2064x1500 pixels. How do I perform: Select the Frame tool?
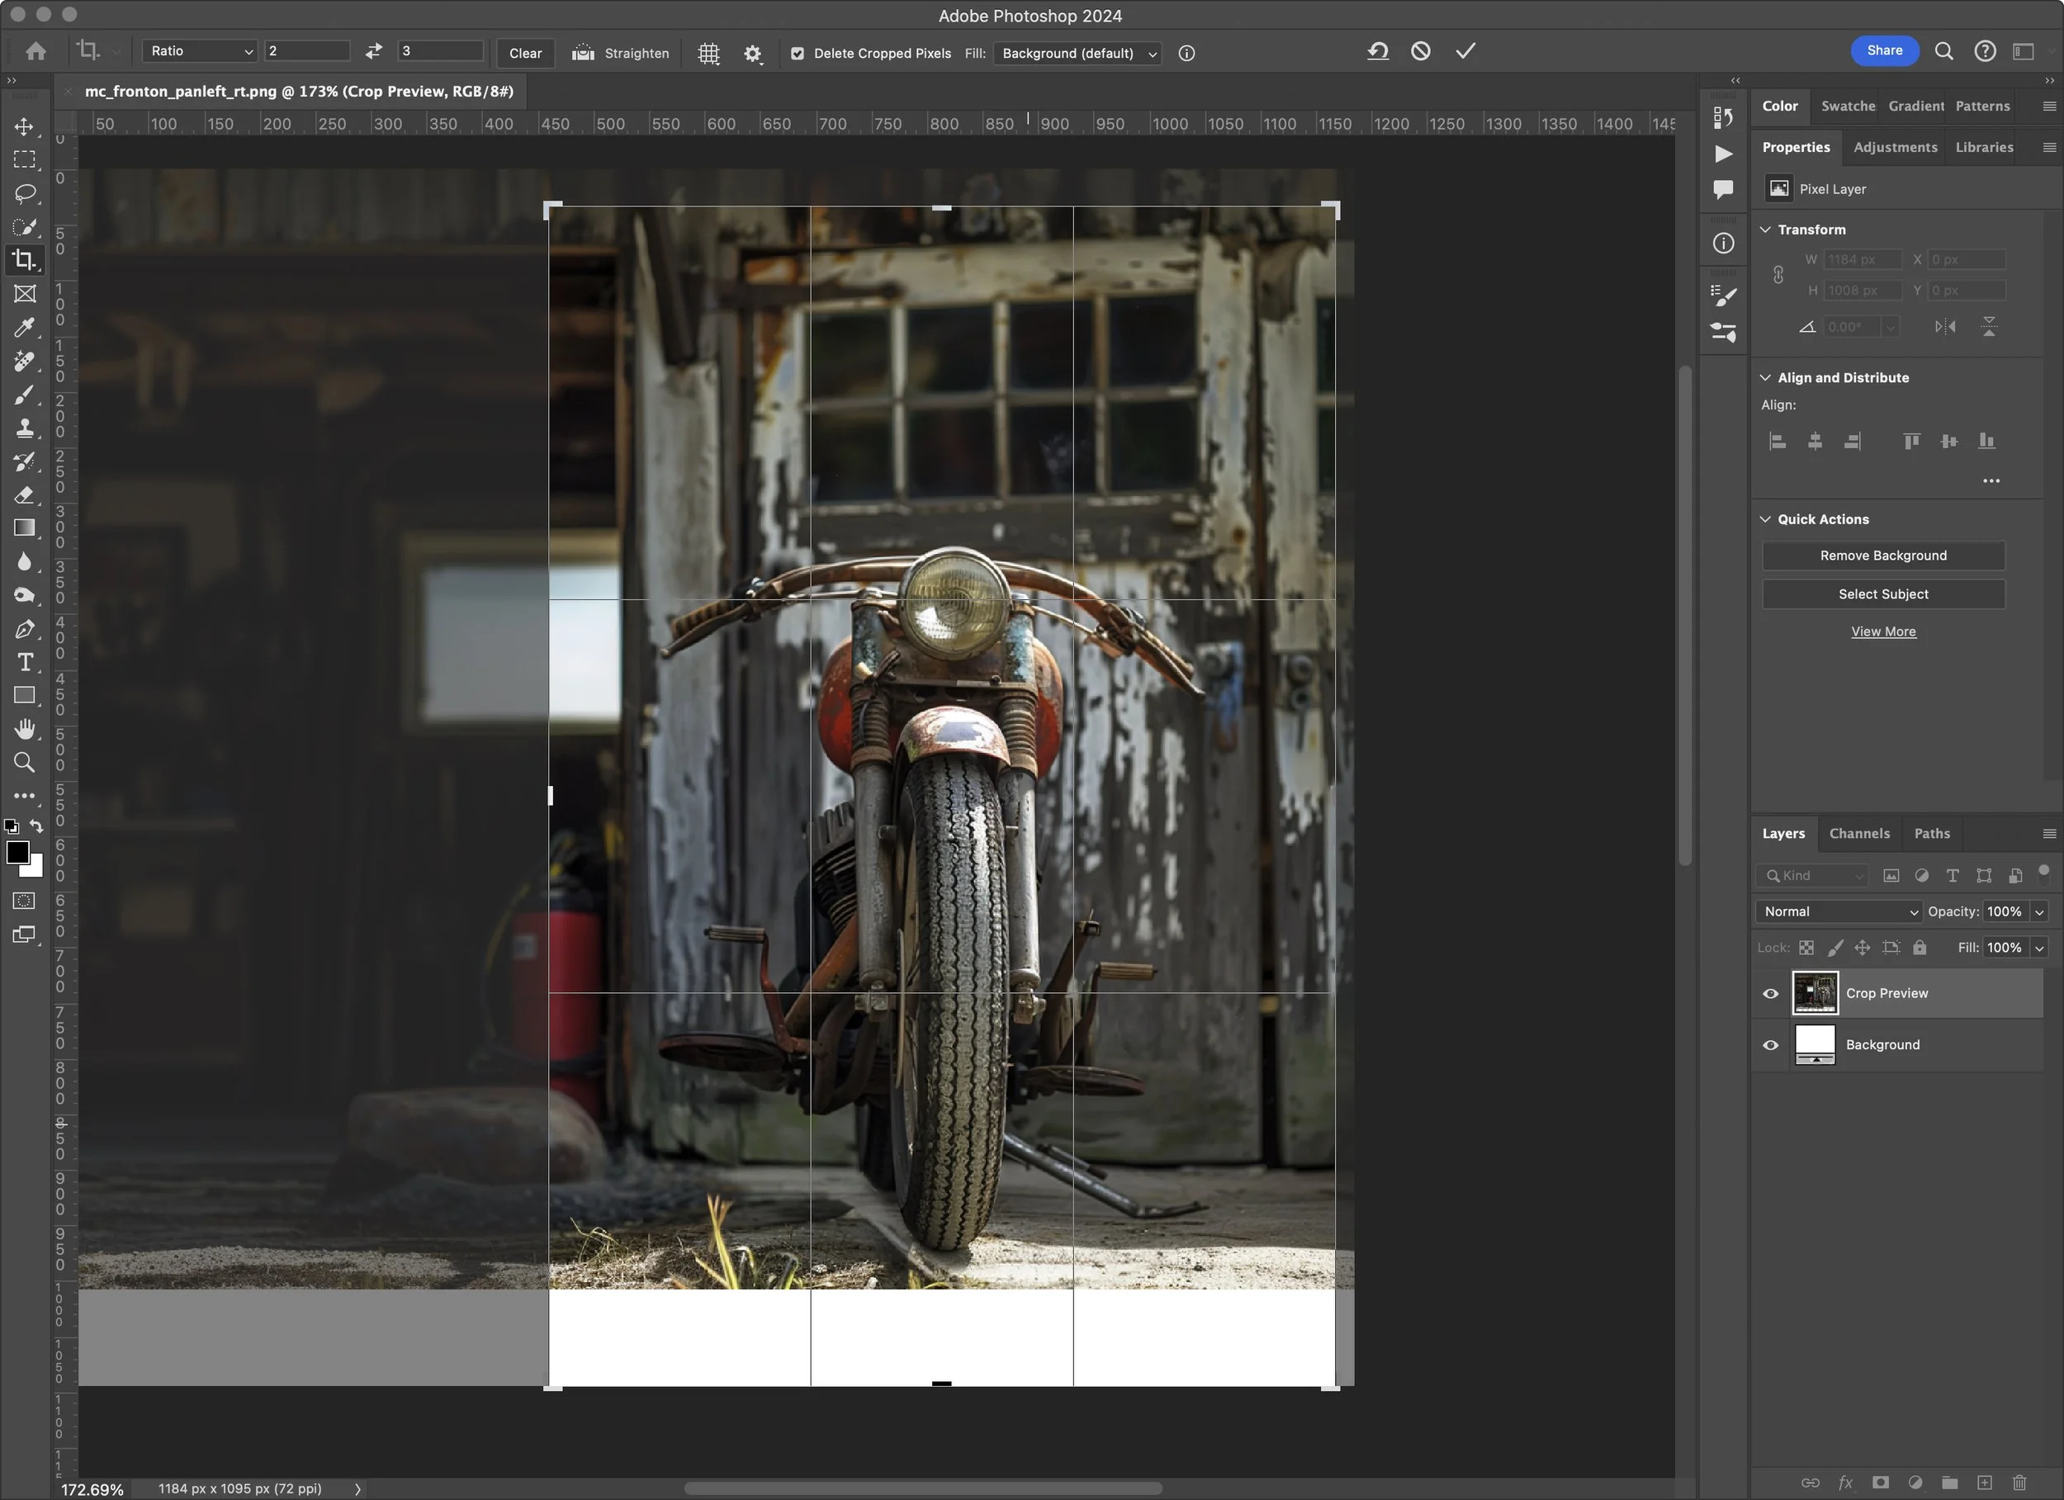(25, 294)
